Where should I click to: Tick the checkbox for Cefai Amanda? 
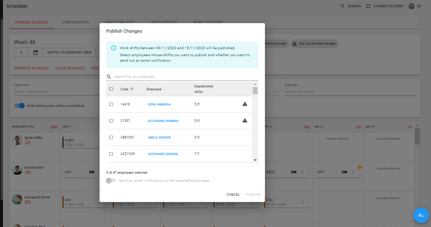111,104
